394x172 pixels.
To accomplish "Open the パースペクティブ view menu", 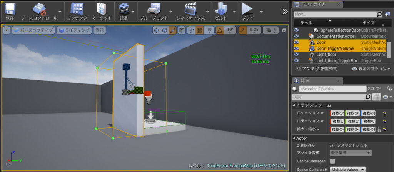I will coord(33,30).
